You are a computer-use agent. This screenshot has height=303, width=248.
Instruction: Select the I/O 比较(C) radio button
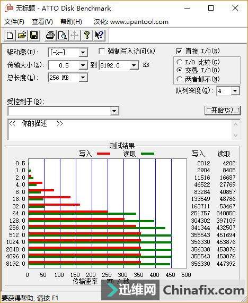pyautogui.click(x=179, y=62)
